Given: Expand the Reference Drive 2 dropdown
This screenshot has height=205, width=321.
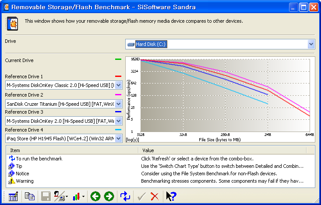Looking at the screenshot, I should 119,104.
